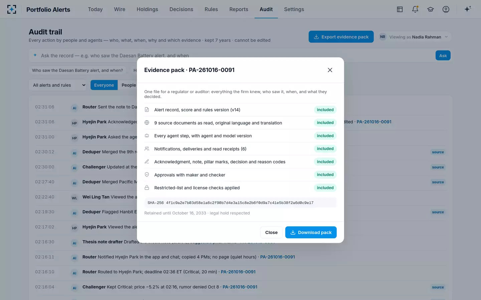
Task: Open the layout panel icon in header
Action: tap(400, 9)
